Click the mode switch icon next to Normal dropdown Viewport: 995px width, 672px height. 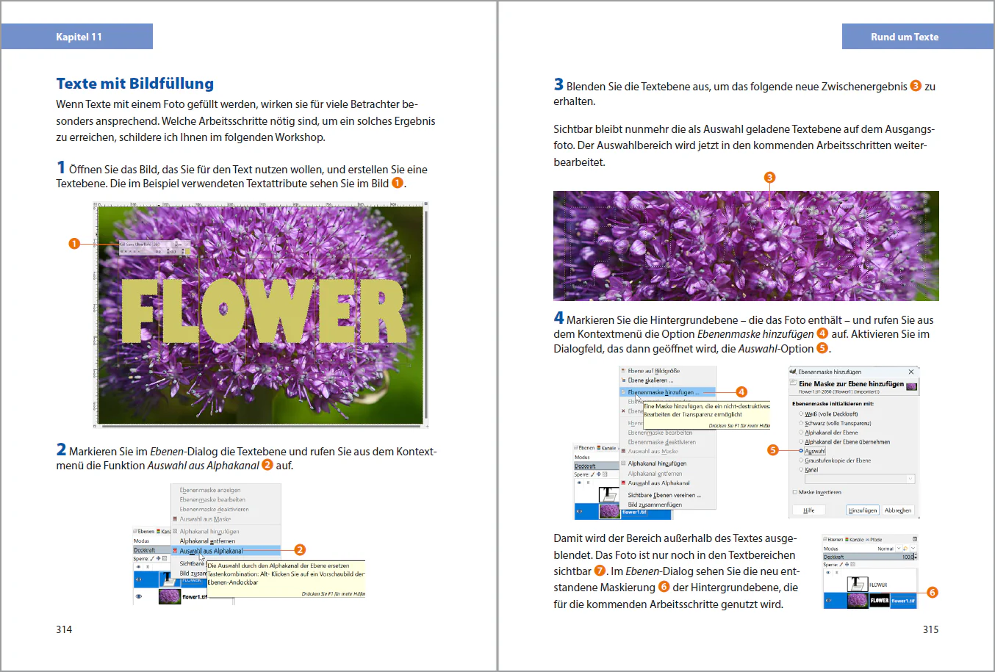click(x=905, y=549)
